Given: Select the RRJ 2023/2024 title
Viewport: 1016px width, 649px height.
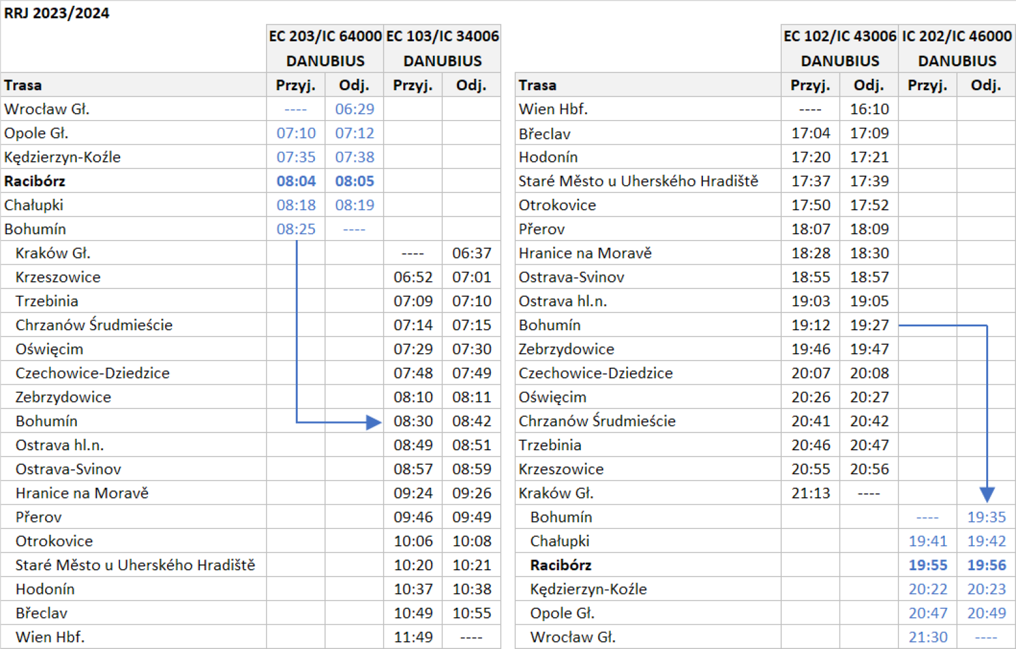Looking at the screenshot, I should 57,13.
